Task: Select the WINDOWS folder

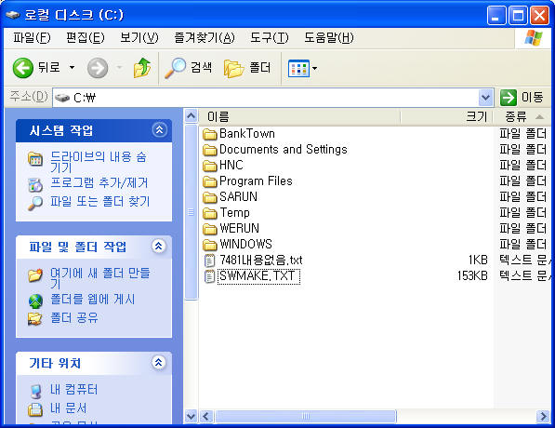Action: [238, 244]
